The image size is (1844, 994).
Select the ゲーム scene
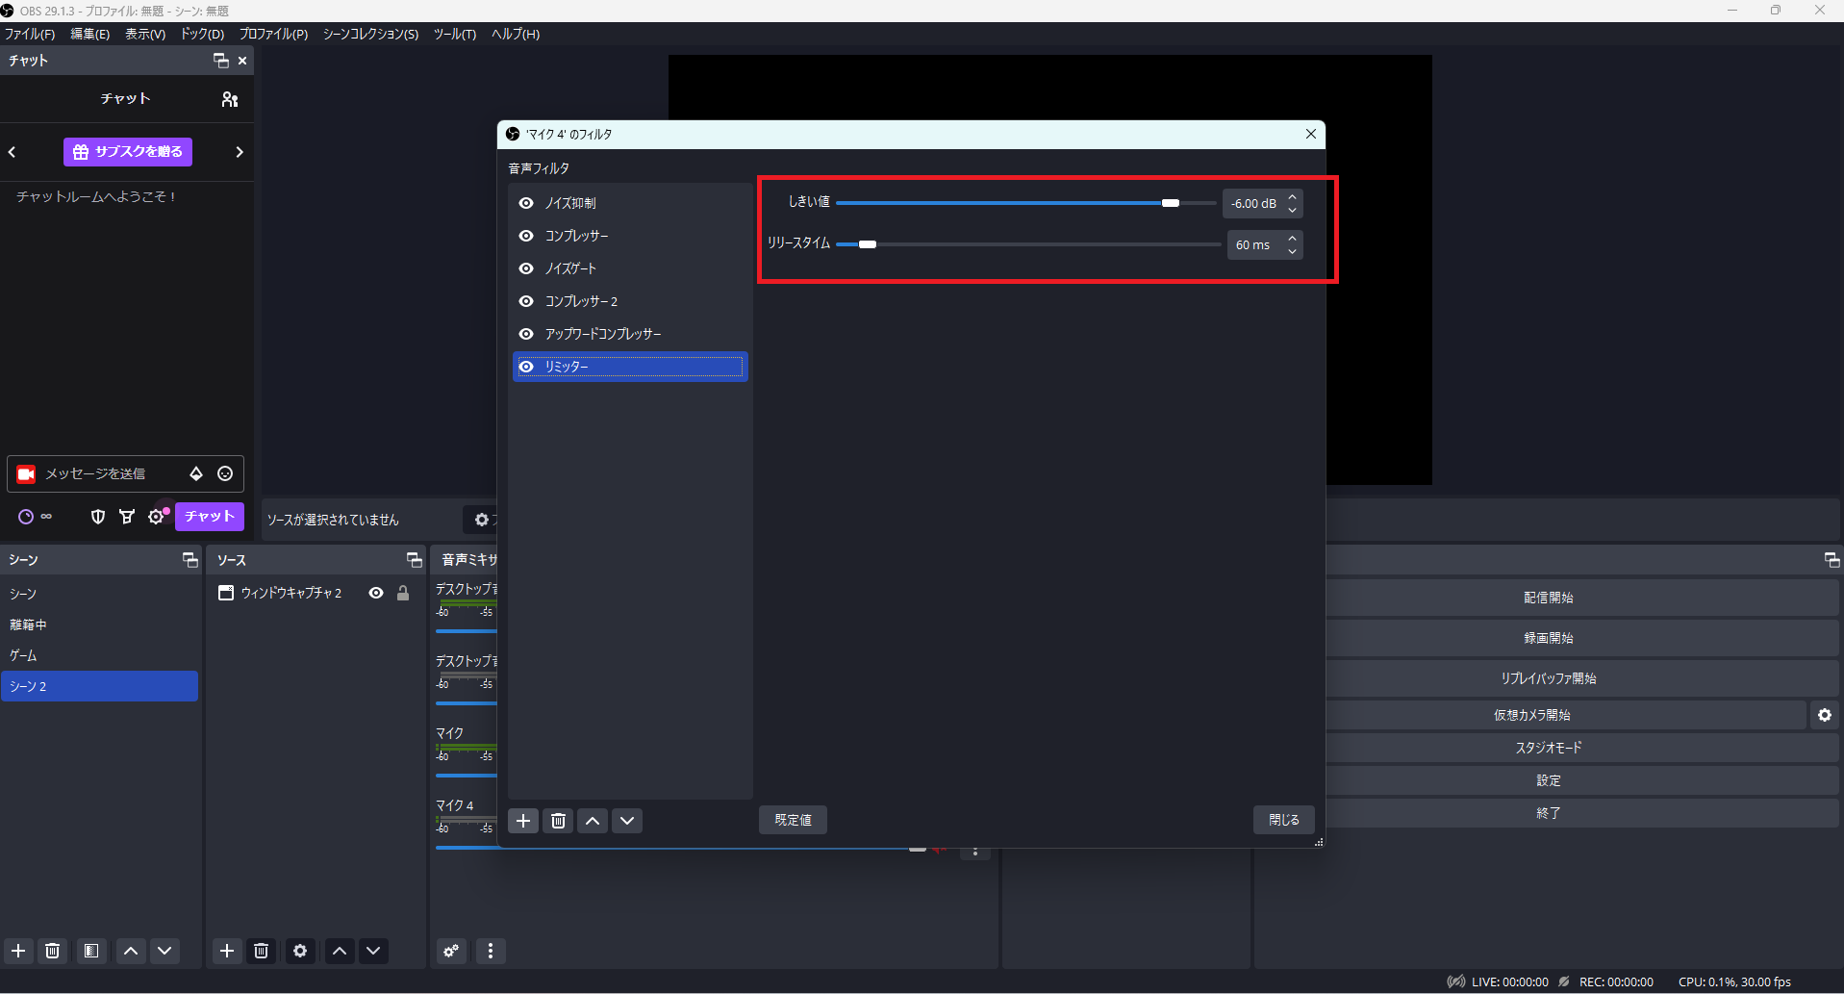click(100, 655)
